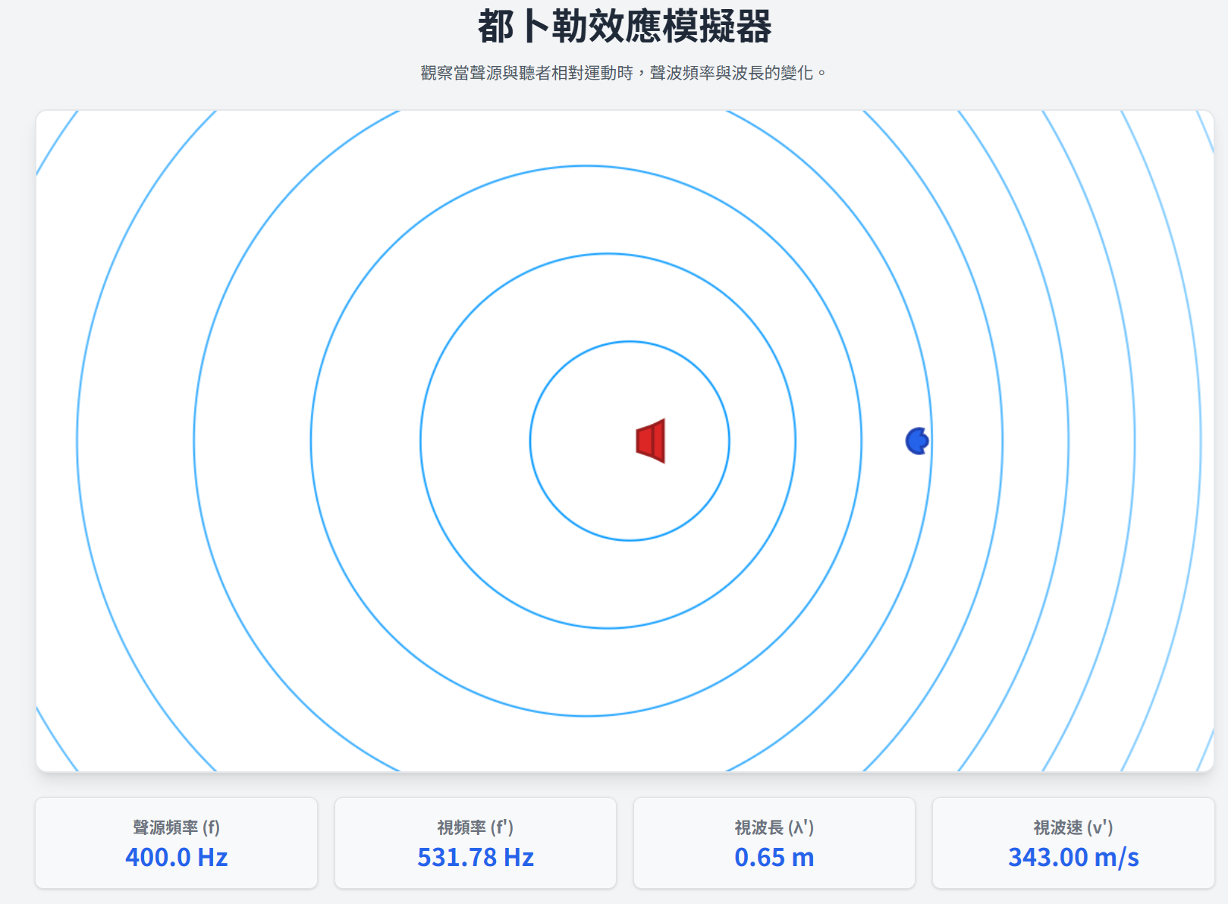
Task: Select the 聲源頻率 (f) value card
Action: [177, 842]
